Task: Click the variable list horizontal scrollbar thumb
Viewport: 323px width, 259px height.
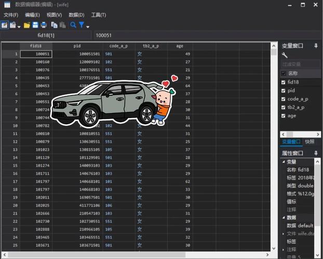Action: (x=290, y=135)
